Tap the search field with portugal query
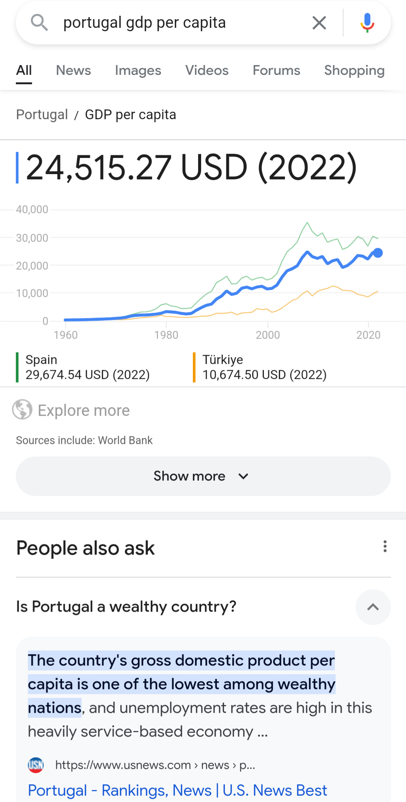Screen dimensions: 406x802 pos(180,23)
